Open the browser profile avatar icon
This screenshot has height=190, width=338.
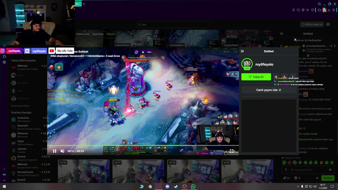324,10
